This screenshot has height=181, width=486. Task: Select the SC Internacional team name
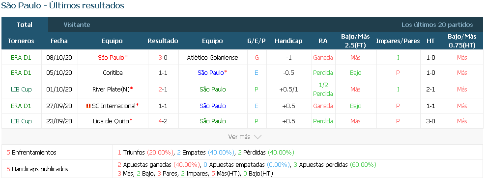coord(114,106)
